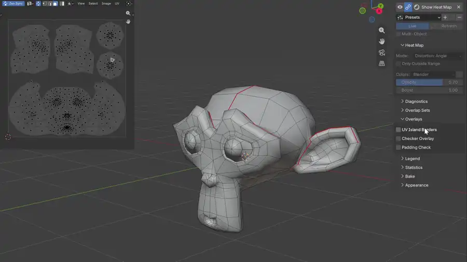This screenshot has height=262, width=467.
Task: Select edge selection mode in UV editor
Action: pos(50,4)
